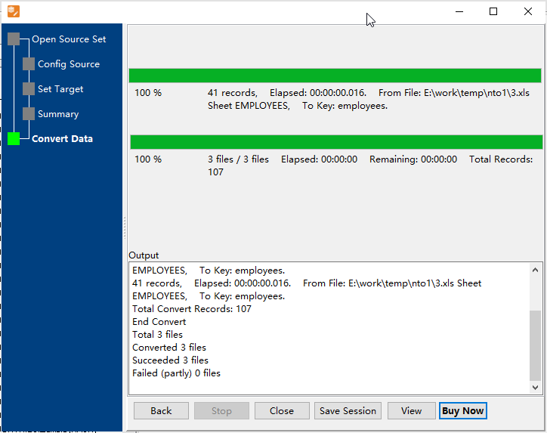Open the Summary step label
This screenshot has height=433, width=547.
58,114
